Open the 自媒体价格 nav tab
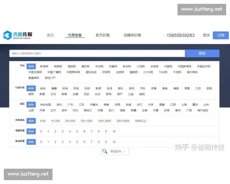Viewport: 230px width, 184px height. point(132,35)
